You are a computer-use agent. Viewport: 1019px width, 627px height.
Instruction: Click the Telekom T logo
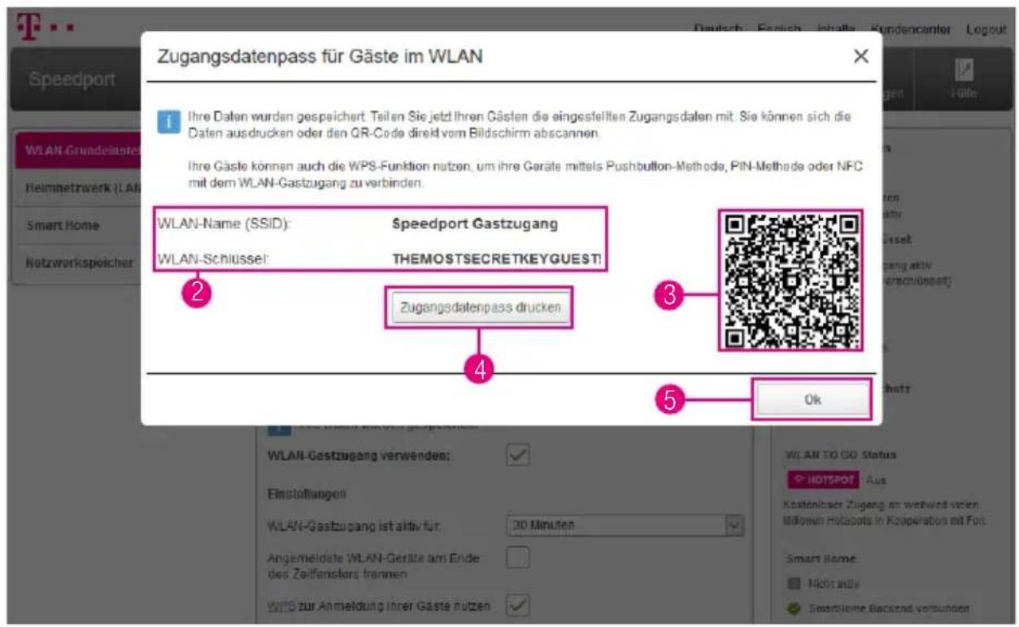[28, 26]
